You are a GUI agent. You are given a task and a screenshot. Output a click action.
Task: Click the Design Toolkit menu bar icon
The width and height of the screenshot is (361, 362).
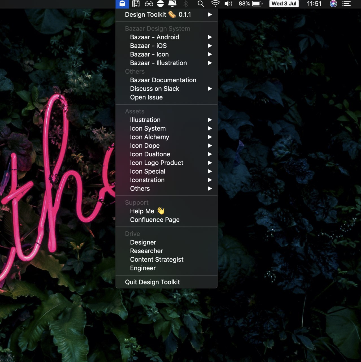122,4
